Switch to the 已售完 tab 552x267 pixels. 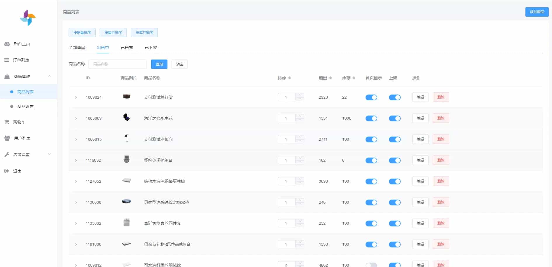pyautogui.click(x=127, y=47)
